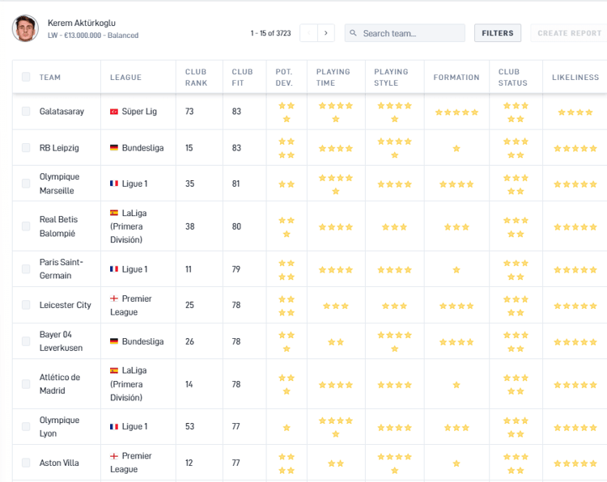Select Paris Saint-Germain club fit 79
607x482 pixels.
[x=236, y=268]
